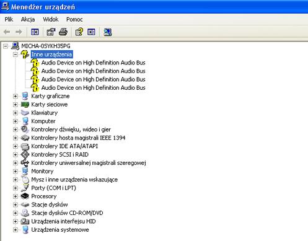
Task: Select the MICHA-05YKH35PG computer name
Action: (46, 46)
